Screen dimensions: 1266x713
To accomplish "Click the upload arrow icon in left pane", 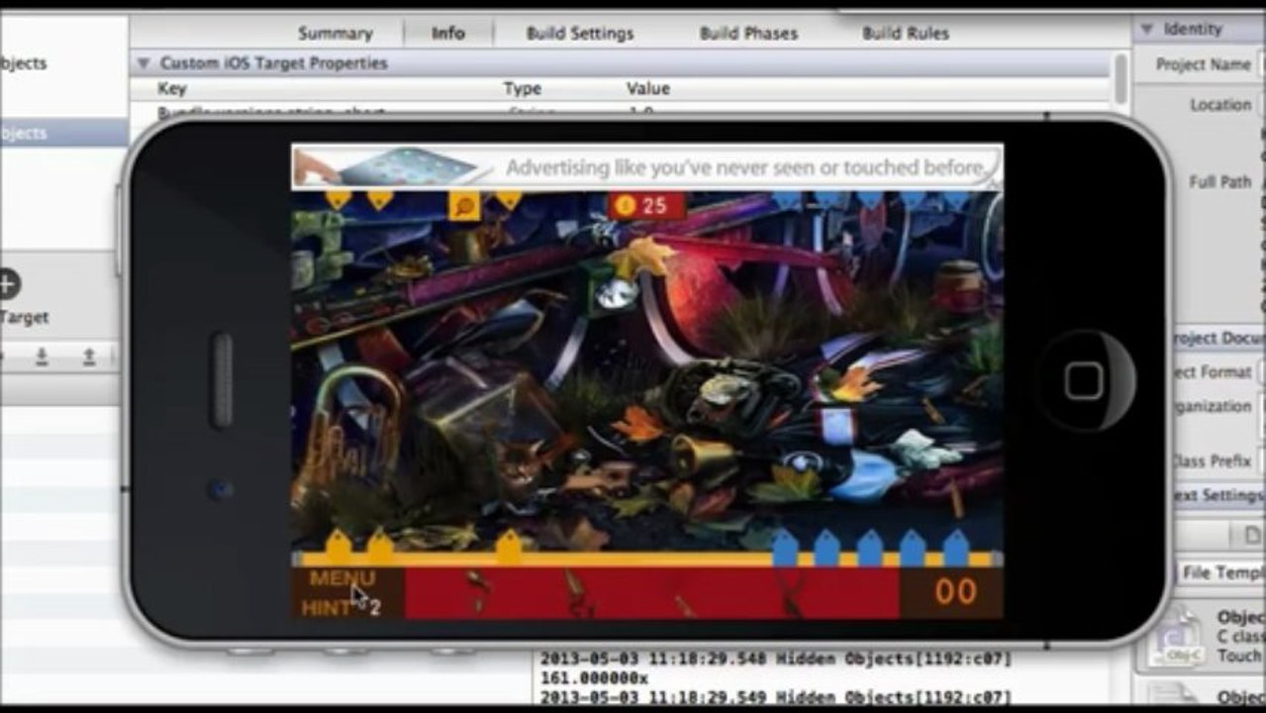I will (x=89, y=356).
